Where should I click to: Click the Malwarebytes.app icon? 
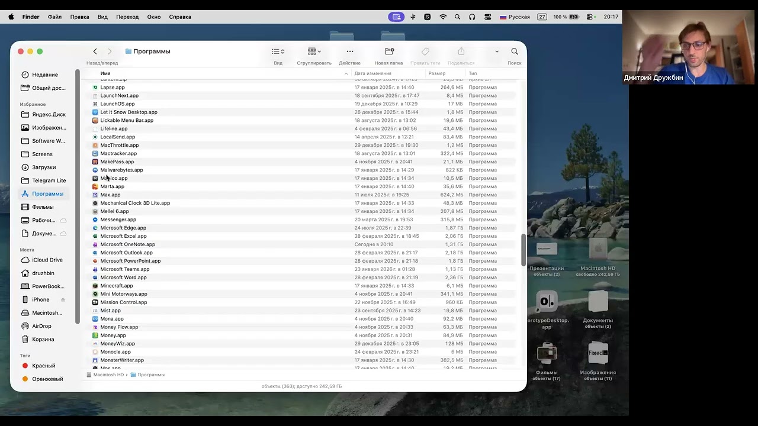click(x=95, y=170)
